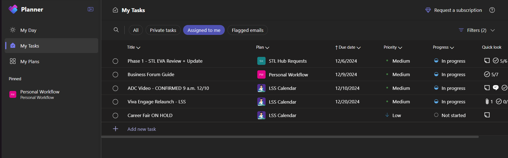508x158 pixels.
Task: Click Medium priority for Business Forum Guide
Action: [x=401, y=74]
